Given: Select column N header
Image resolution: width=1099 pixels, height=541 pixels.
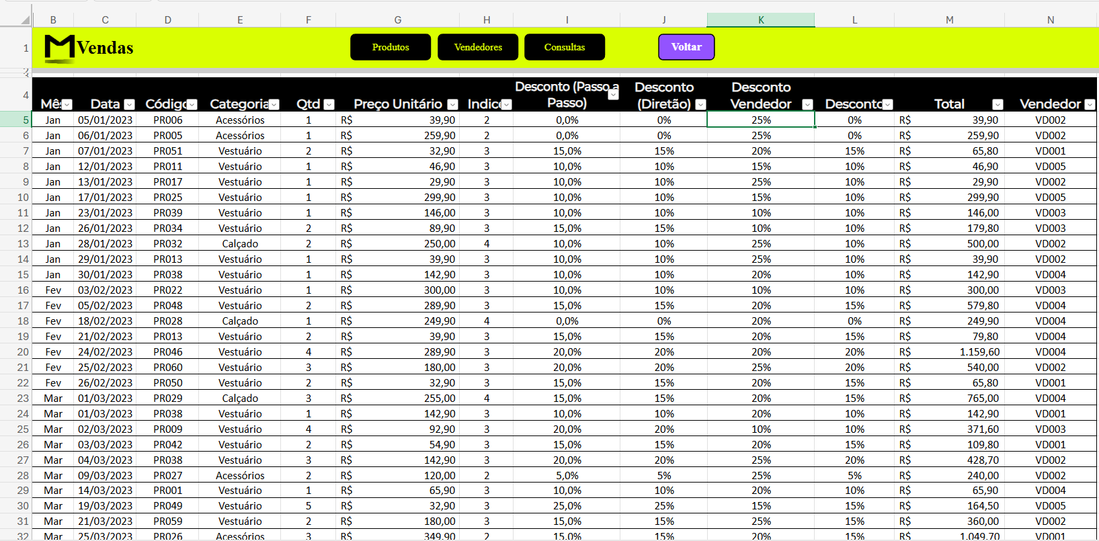Looking at the screenshot, I should [1051, 20].
